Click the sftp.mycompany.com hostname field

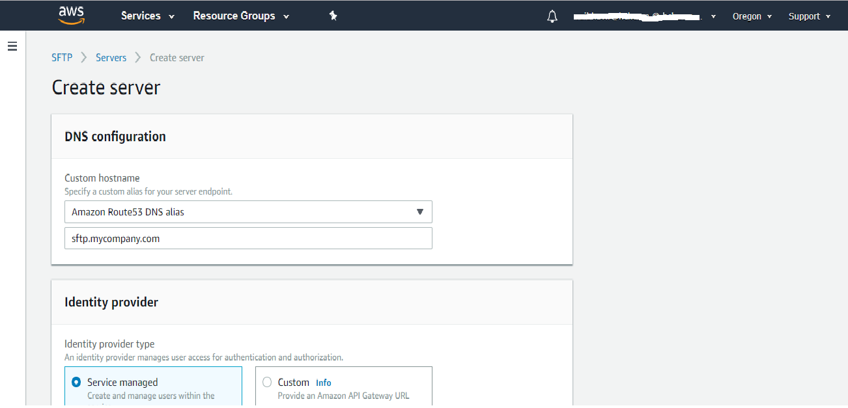click(x=247, y=238)
